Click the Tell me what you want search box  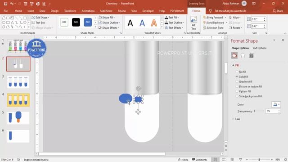pos(230,11)
